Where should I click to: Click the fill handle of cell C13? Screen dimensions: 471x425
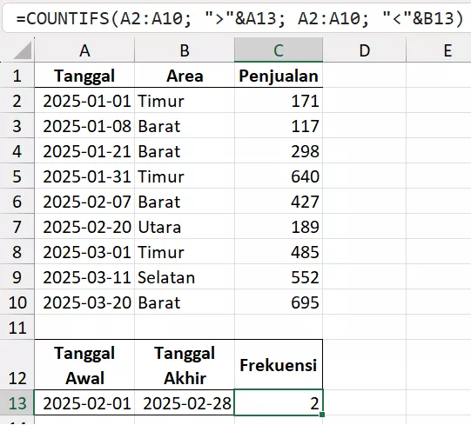(322, 415)
